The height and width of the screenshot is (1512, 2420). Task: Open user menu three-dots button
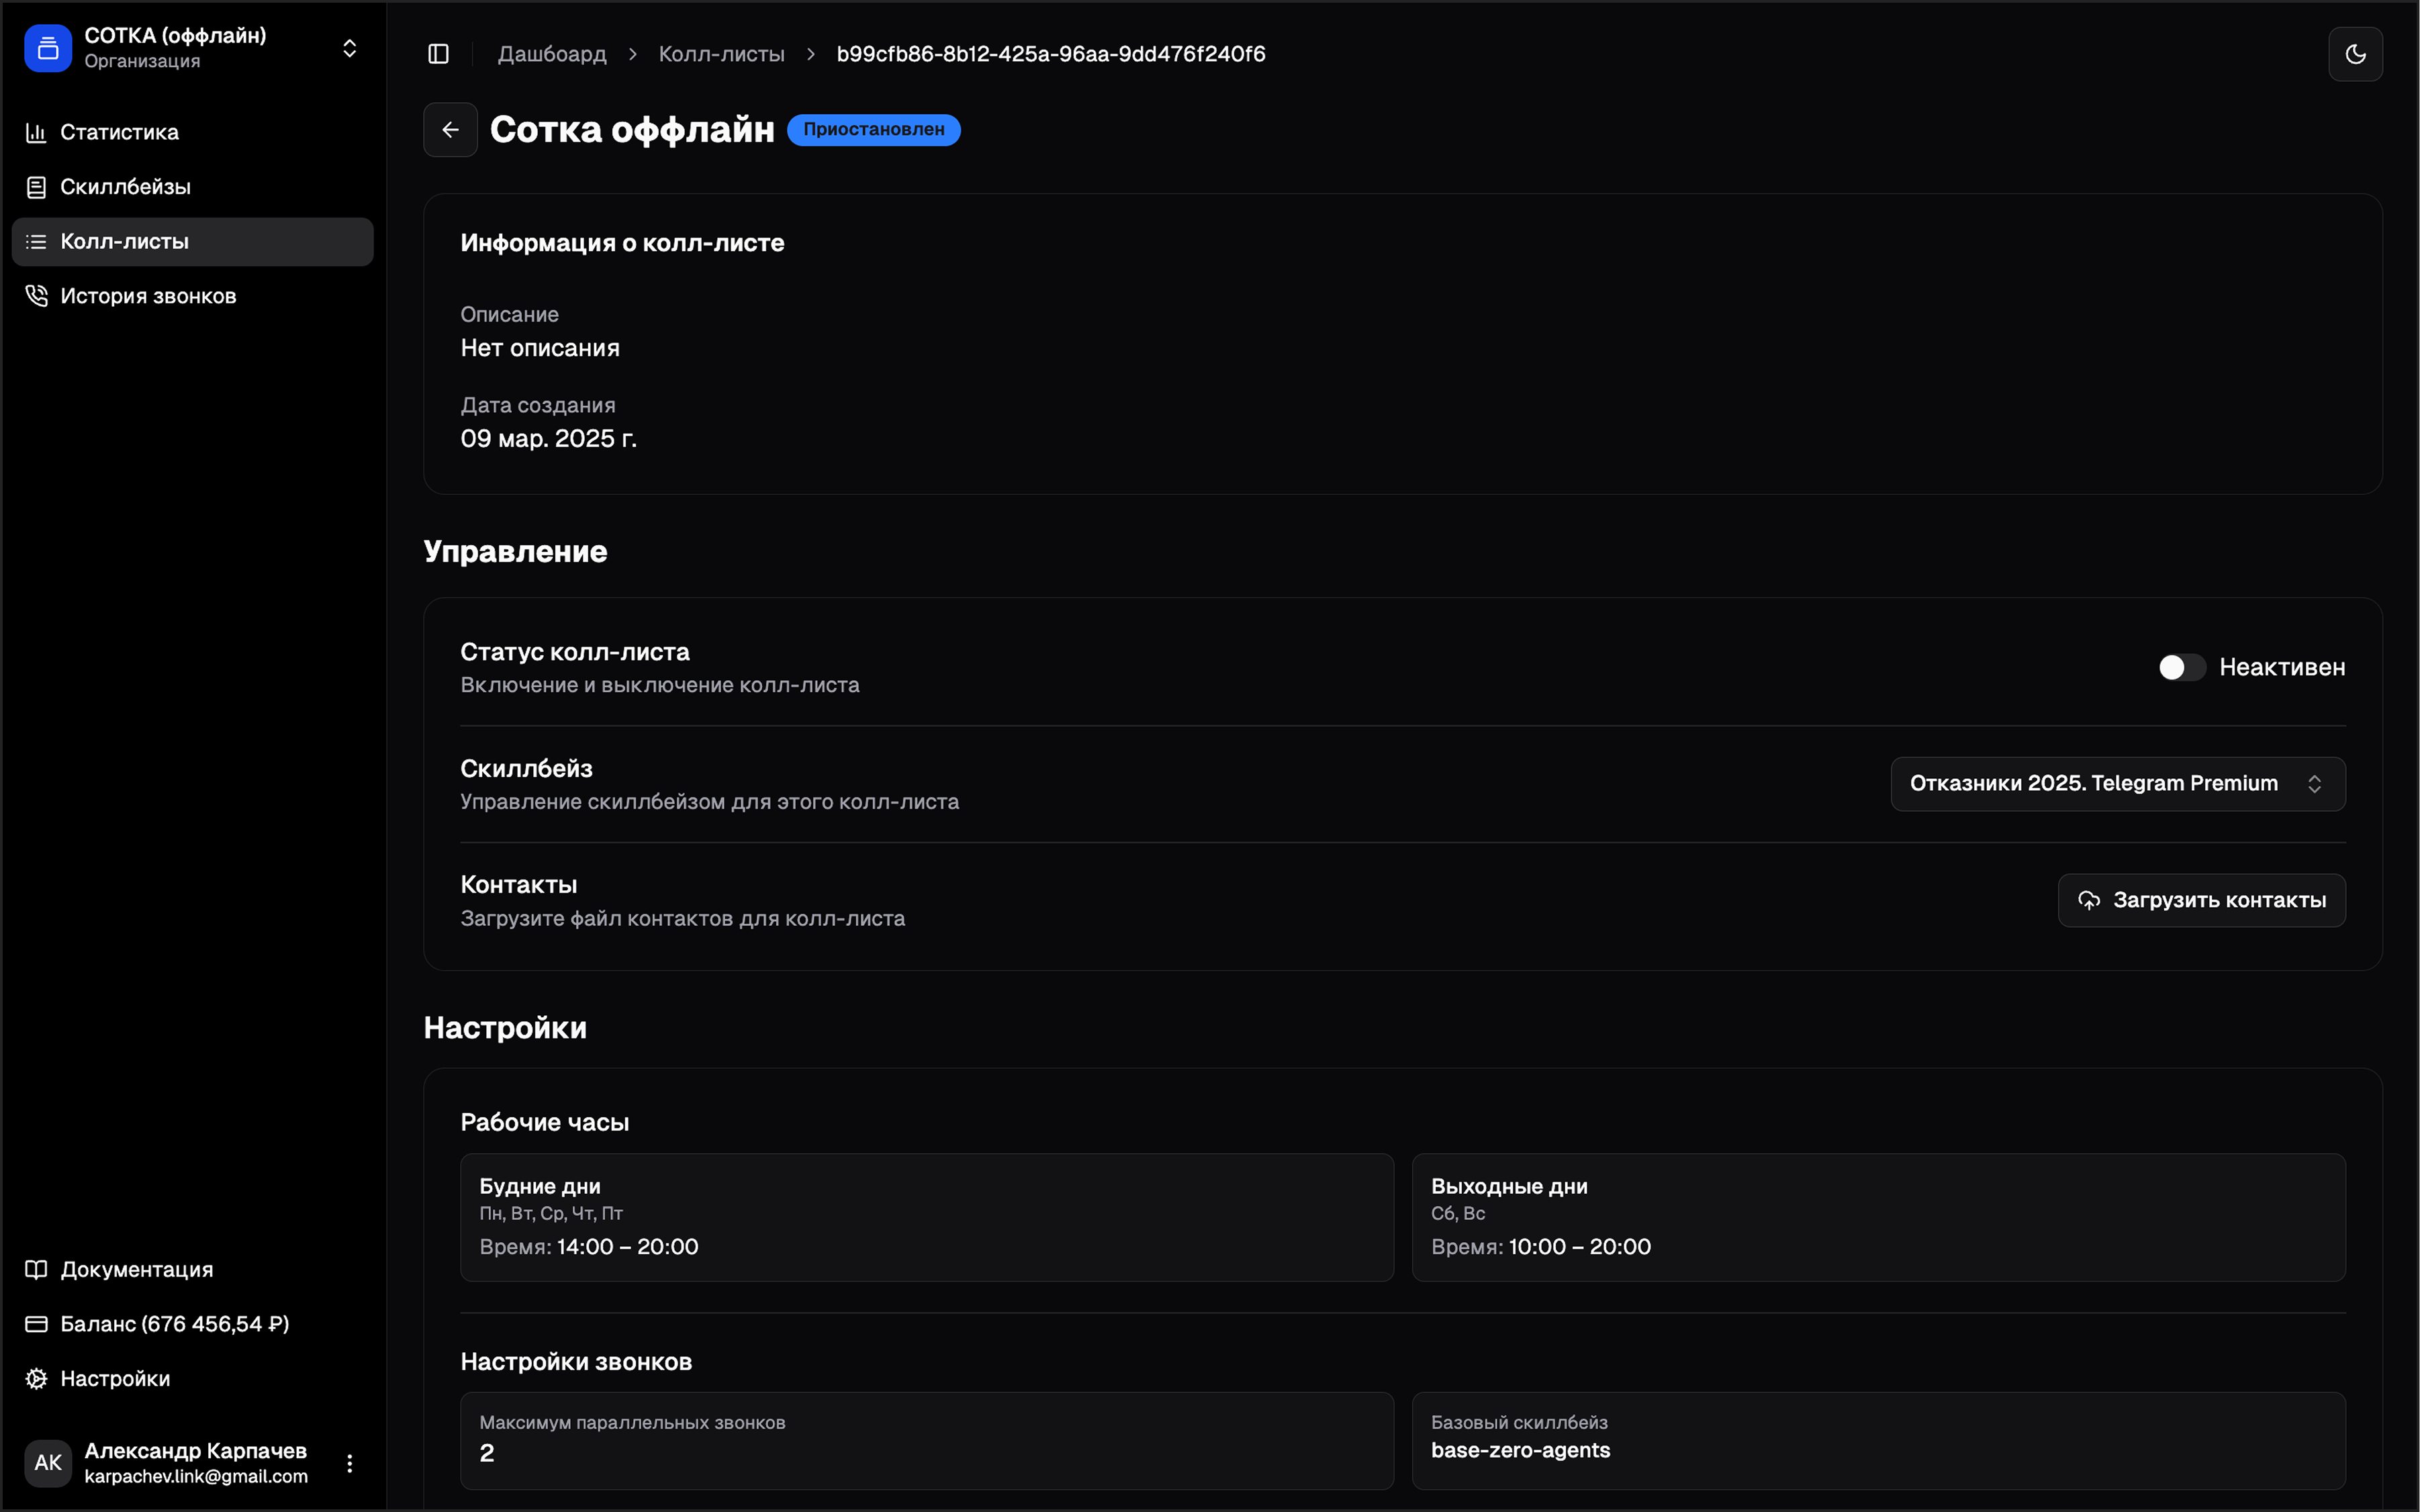coord(349,1463)
